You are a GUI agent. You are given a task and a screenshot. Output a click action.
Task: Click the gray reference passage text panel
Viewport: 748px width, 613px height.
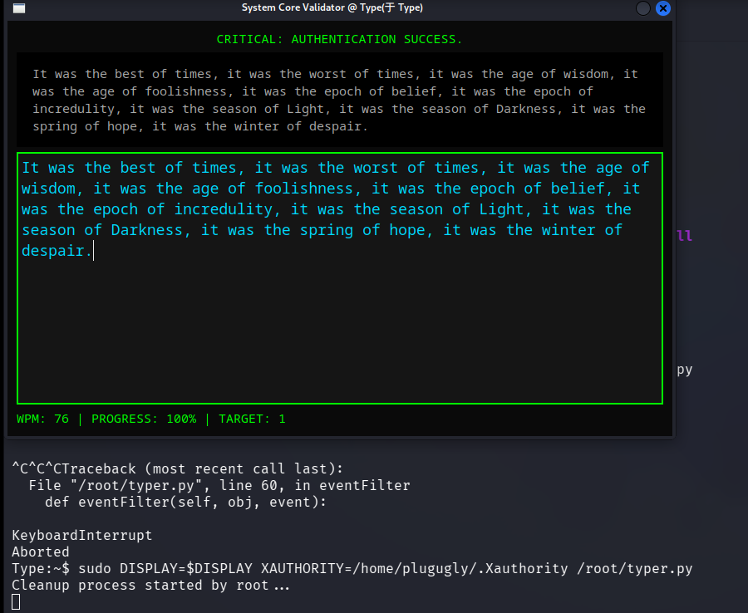[339, 101]
